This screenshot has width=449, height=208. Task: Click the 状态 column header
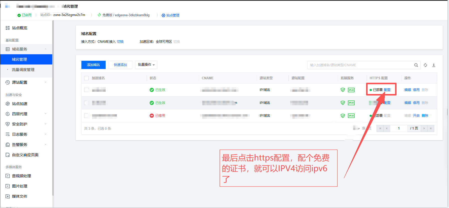(x=153, y=78)
